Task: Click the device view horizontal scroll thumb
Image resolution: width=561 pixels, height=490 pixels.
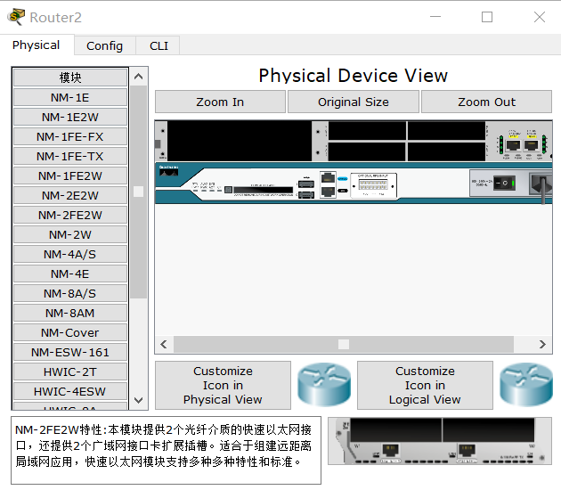Action: coord(344,344)
